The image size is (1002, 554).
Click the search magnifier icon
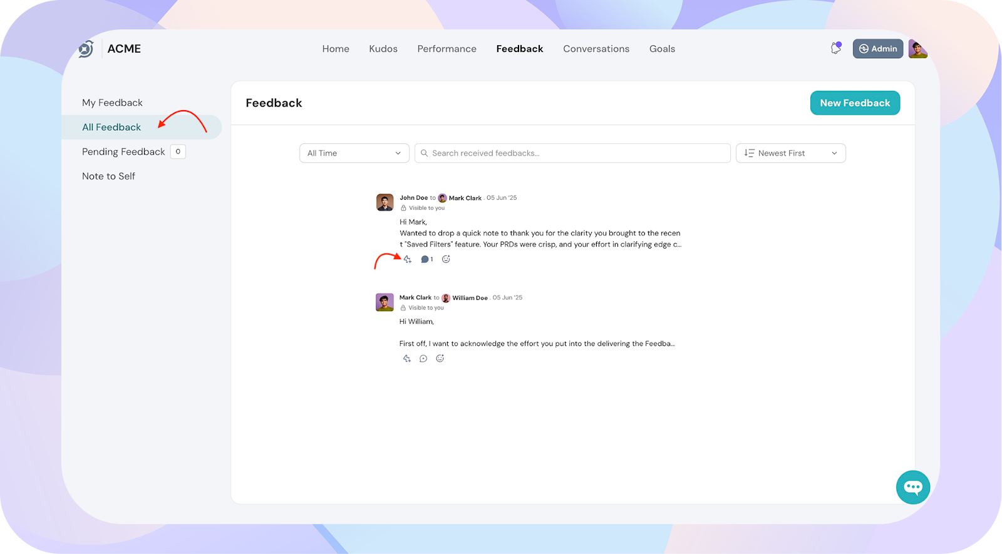point(424,153)
